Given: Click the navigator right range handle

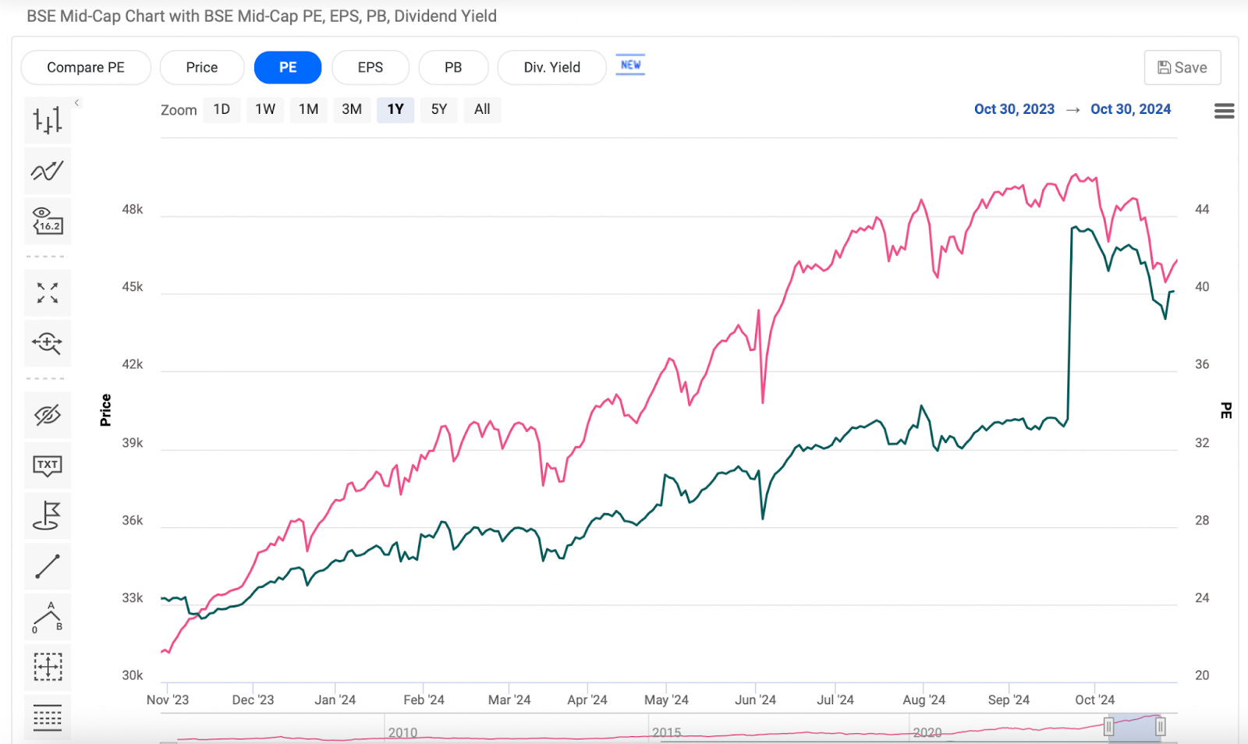Looking at the screenshot, I should pyautogui.click(x=1161, y=728).
